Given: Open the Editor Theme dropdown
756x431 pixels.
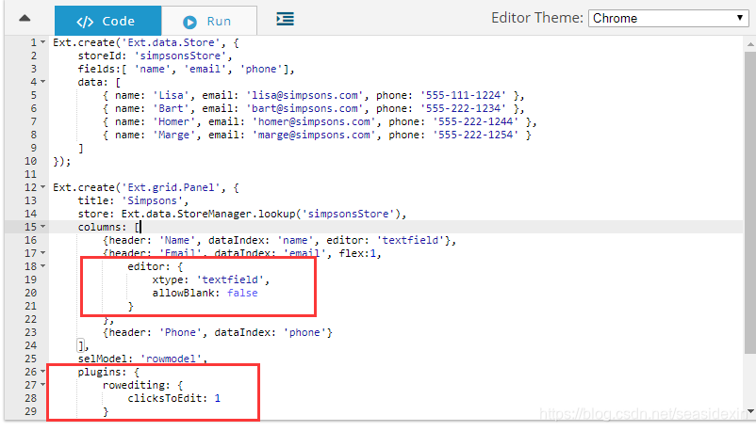Looking at the screenshot, I should pyautogui.click(x=668, y=18).
